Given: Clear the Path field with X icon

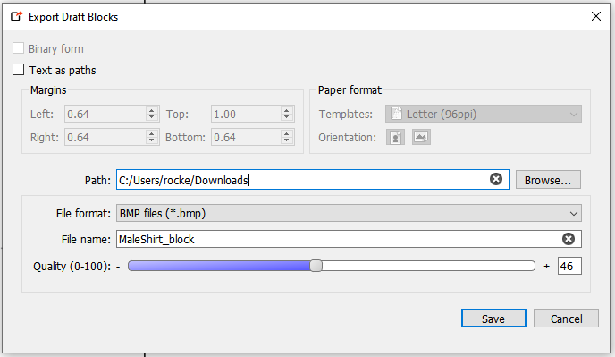Looking at the screenshot, I should (x=496, y=179).
